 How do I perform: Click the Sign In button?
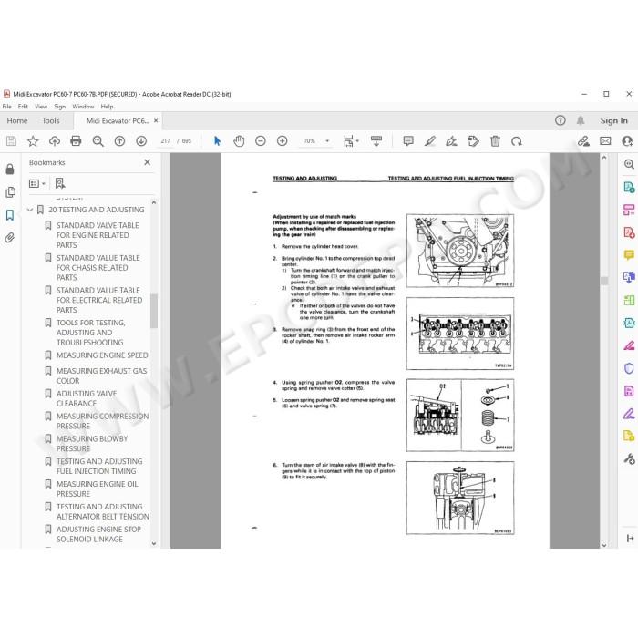point(614,120)
